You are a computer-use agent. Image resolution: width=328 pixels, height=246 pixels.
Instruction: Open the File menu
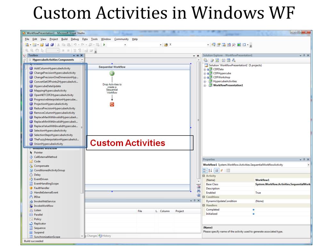pyautogui.click(x=27, y=39)
